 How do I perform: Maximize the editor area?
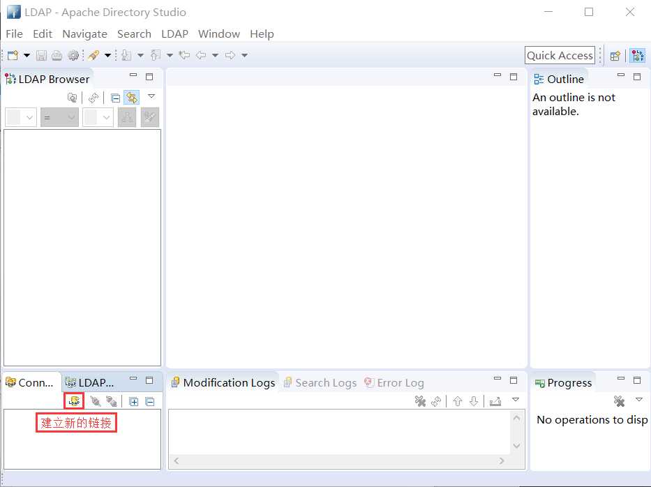pos(514,77)
